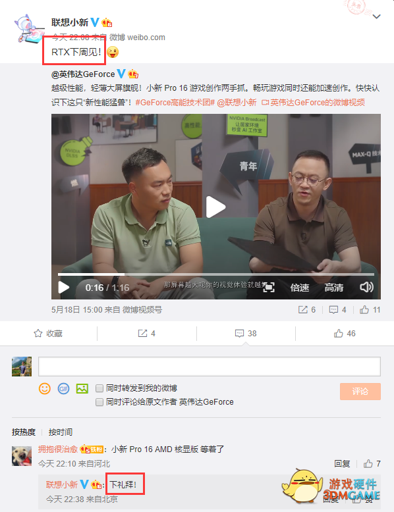Open the 高清 quality selector
Image resolution: width=394 pixels, height=512 pixels.
click(x=334, y=288)
